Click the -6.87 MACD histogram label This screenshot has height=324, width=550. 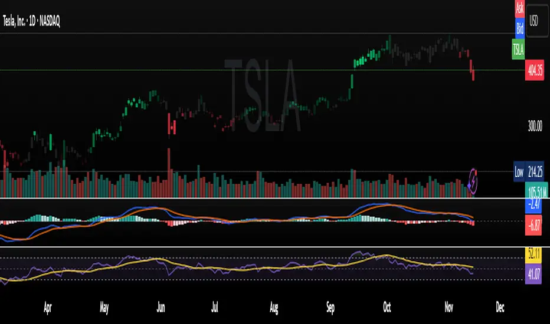click(x=533, y=224)
